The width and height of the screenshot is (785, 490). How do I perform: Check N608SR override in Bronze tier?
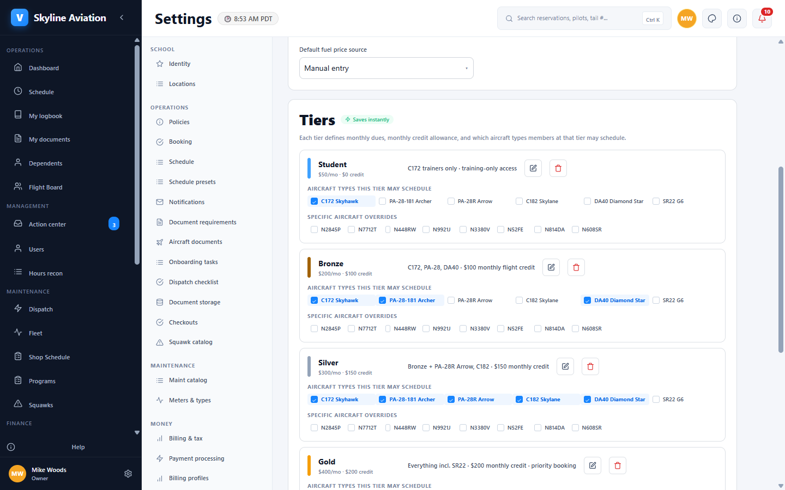575,329
